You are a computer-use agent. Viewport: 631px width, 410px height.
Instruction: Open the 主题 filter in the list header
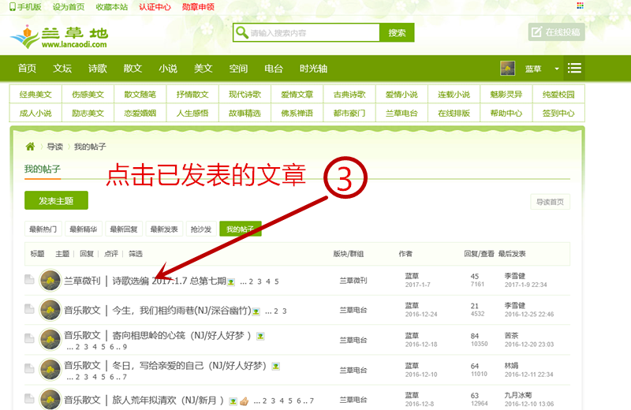[x=62, y=254]
